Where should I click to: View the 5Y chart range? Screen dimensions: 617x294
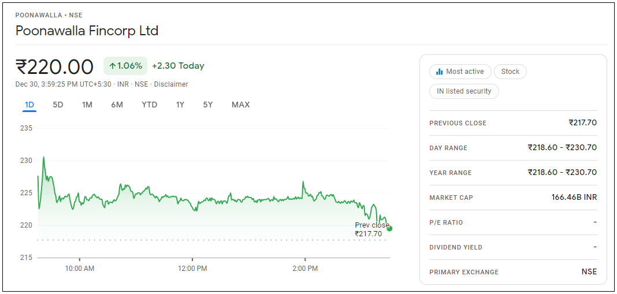(x=208, y=105)
